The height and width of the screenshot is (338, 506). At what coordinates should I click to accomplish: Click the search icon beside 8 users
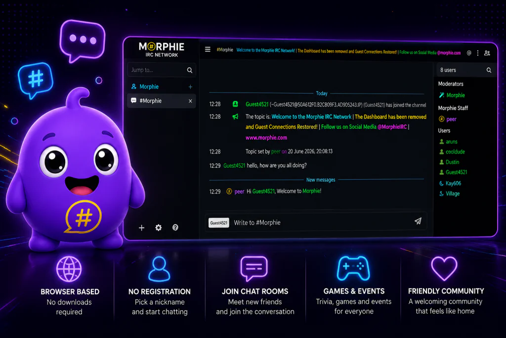(489, 70)
